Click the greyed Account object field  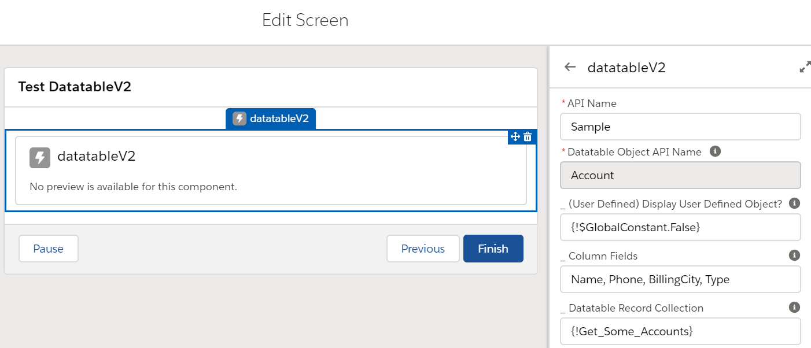pos(680,175)
